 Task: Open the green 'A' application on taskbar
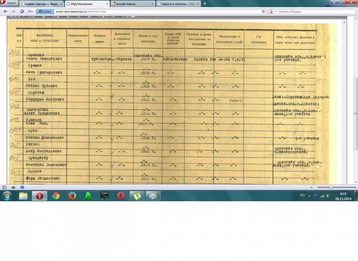pos(88,196)
